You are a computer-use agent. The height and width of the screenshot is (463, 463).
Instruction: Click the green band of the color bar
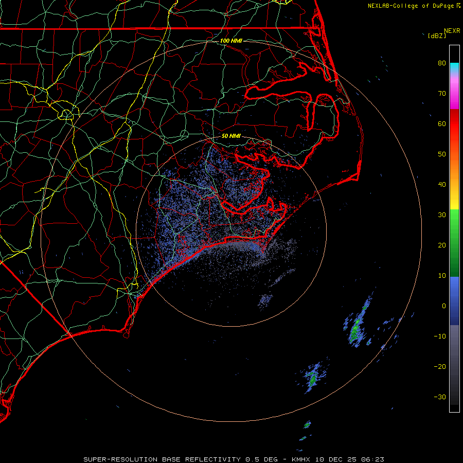[x=454, y=243]
